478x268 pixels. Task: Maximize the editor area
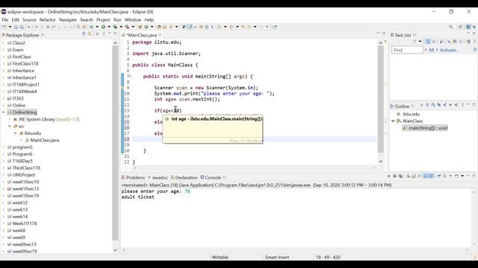[384, 33]
